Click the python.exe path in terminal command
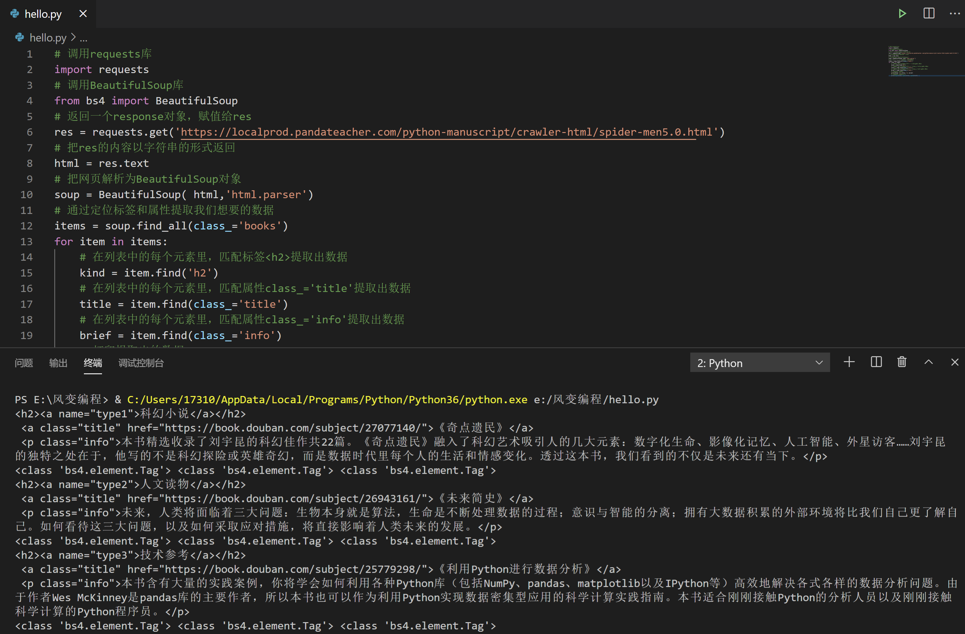This screenshot has height=634, width=965. (327, 400)
